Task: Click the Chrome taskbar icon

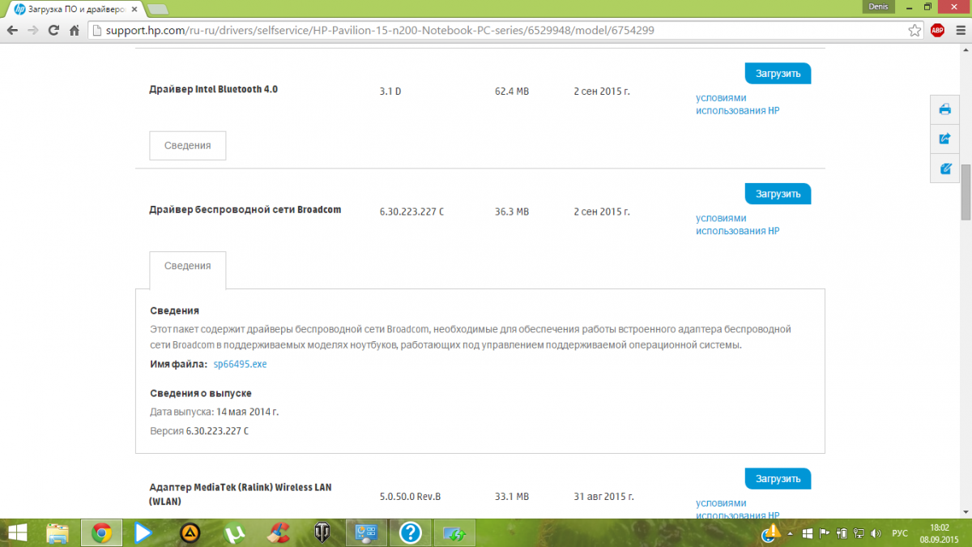Action: click(x=101, y=532)
